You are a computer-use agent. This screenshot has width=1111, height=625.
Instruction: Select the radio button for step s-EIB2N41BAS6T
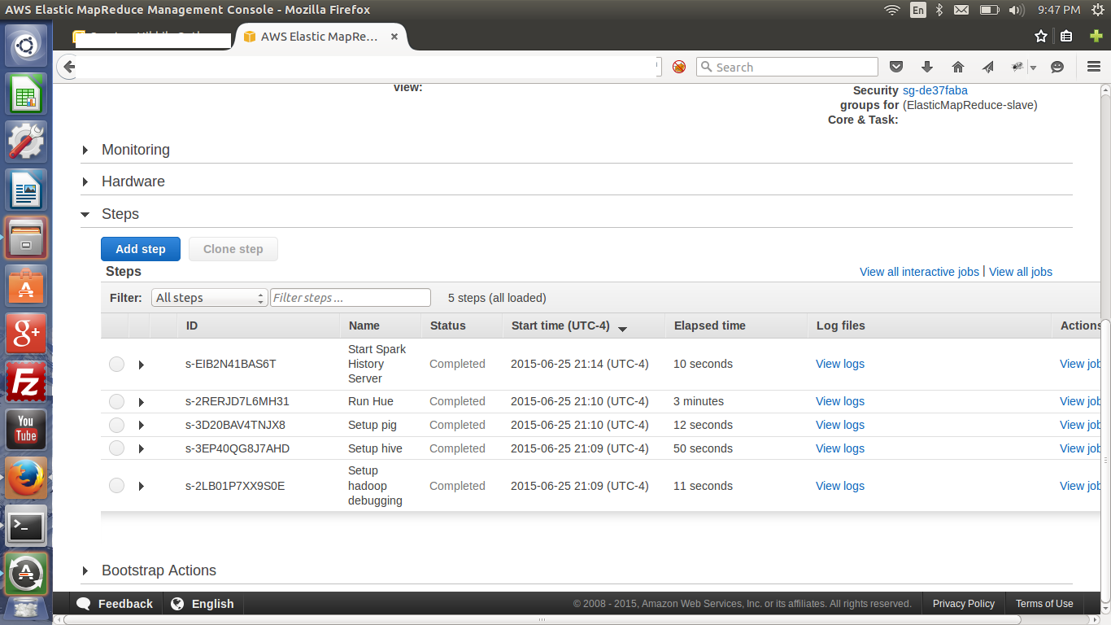(x=116, y=365)
